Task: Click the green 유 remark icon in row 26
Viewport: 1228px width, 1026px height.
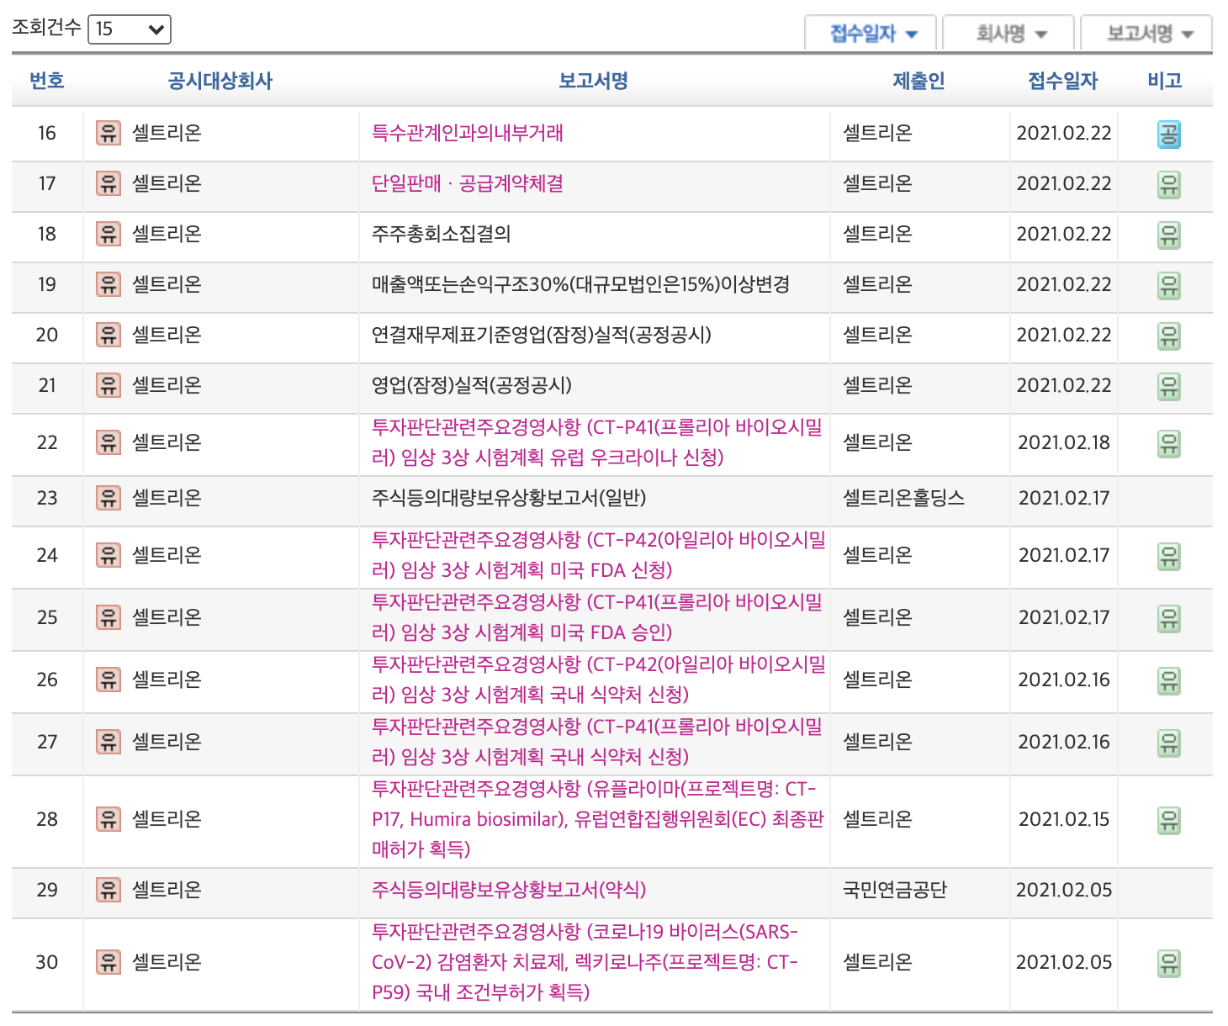Action: coord(1169,681)
